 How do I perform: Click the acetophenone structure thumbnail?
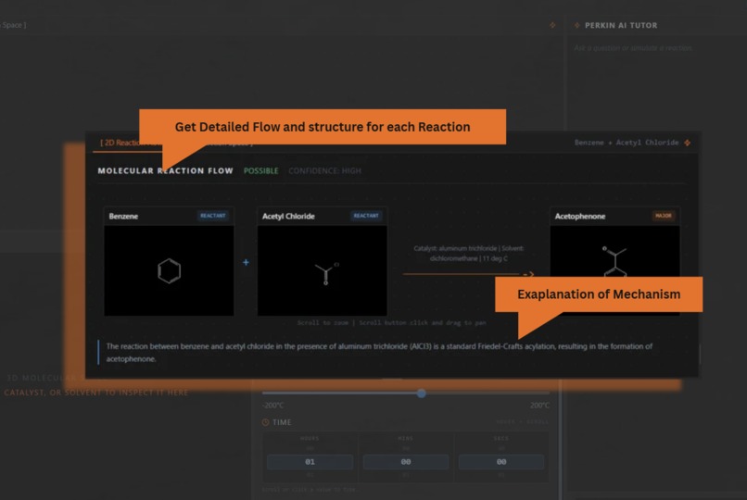[x=614, y=252]
